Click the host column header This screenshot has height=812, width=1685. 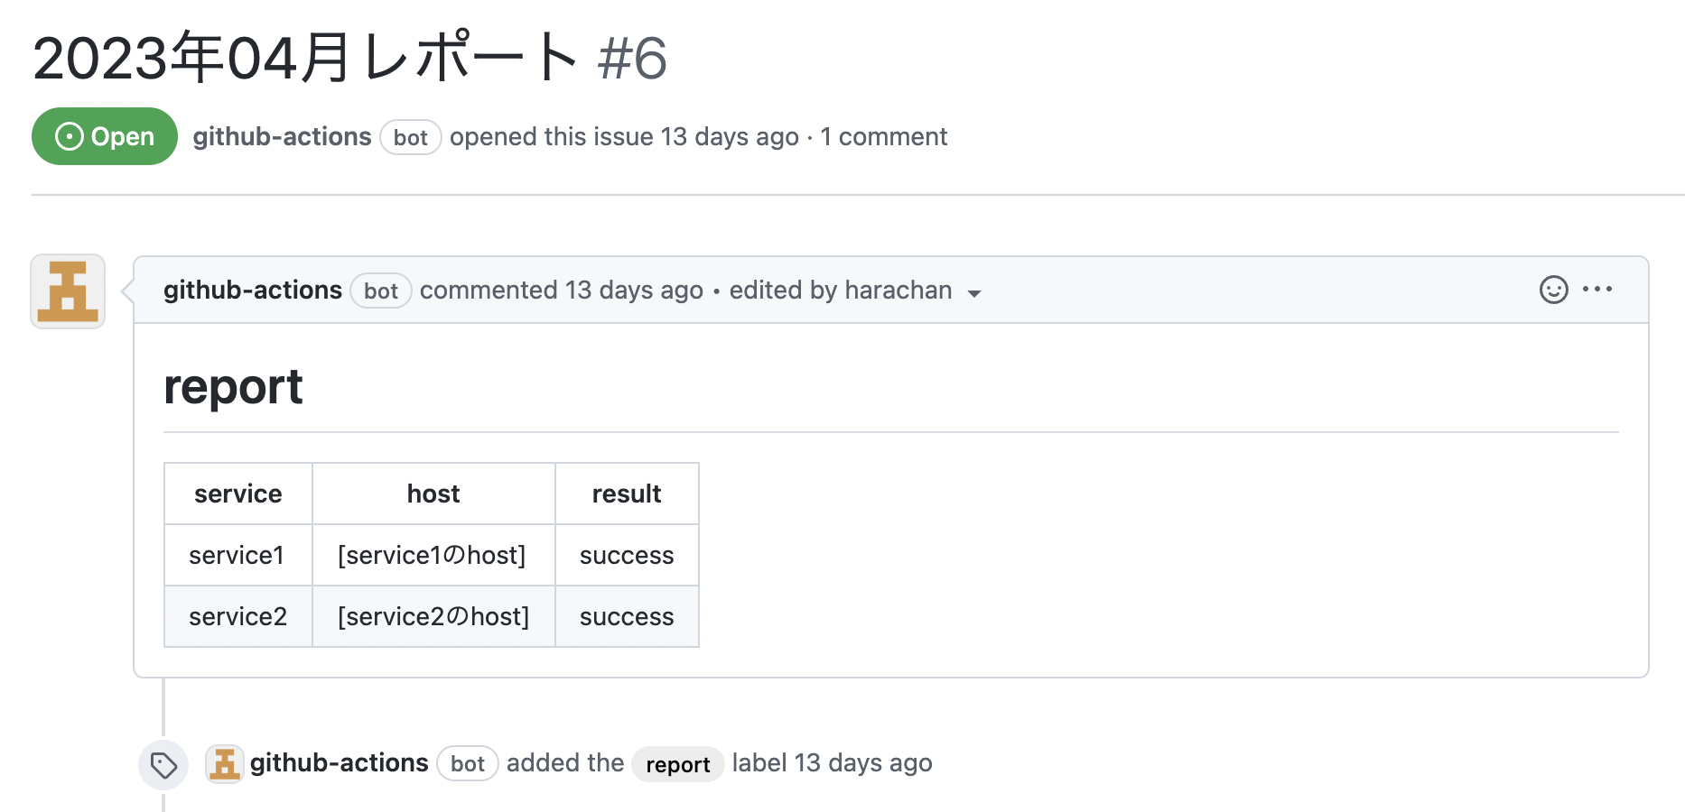(x=433, y=494)
